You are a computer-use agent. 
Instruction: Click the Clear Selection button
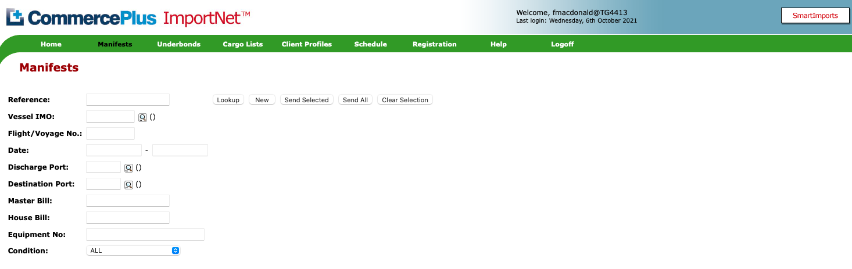[x=405, y=100]
